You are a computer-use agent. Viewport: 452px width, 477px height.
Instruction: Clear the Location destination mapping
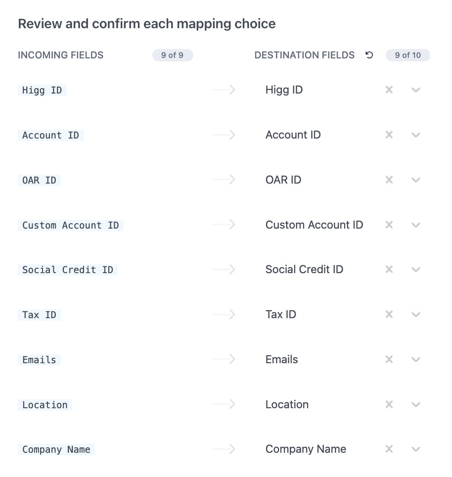pos(389,404)
